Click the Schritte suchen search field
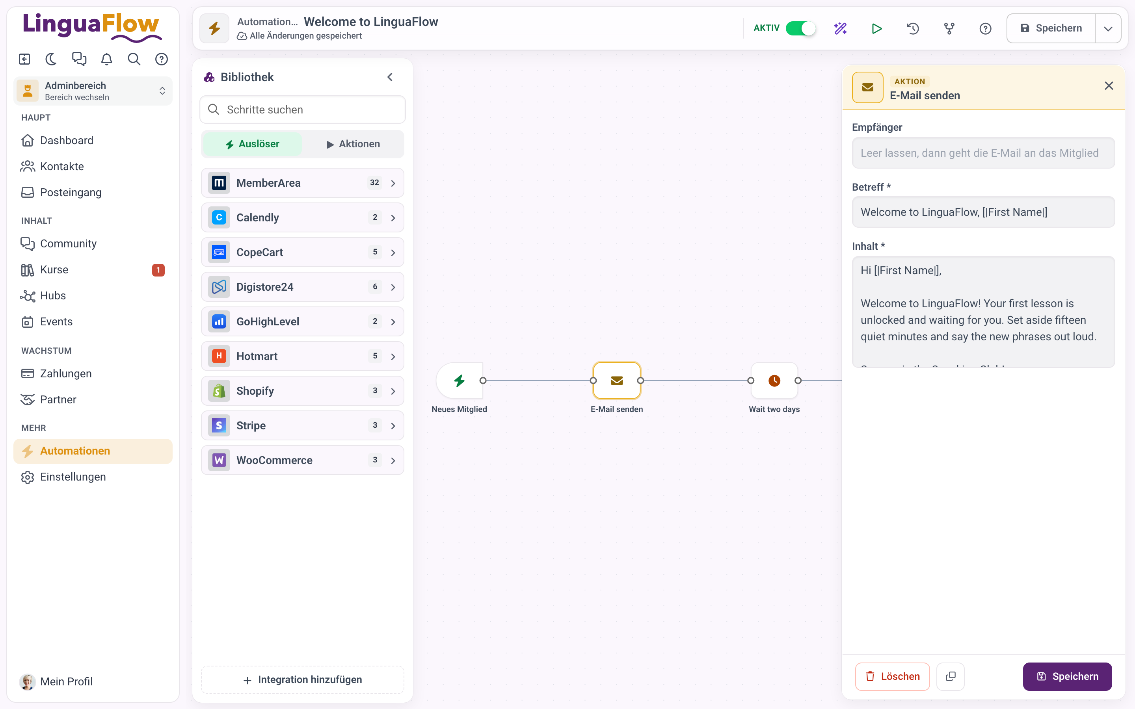Image resolution: width=1135 pixels, height=709 pixels. point(303,110)
